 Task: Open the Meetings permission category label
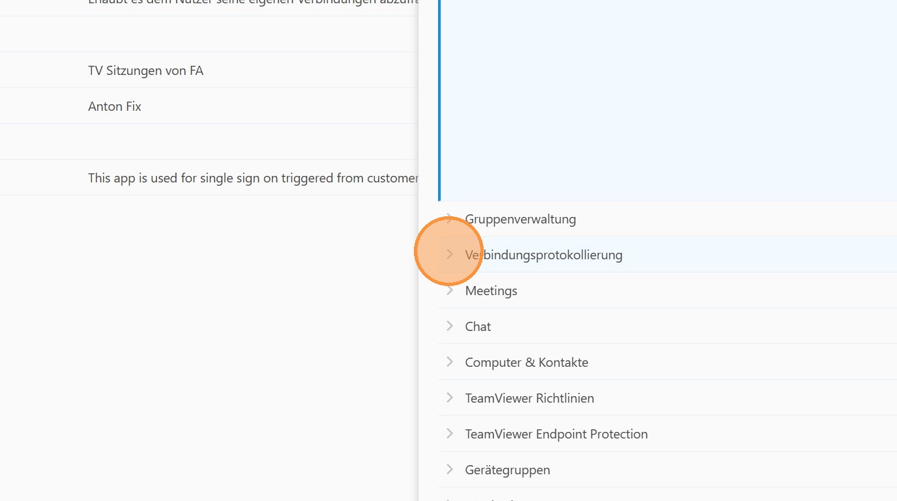tap(491, 291)
